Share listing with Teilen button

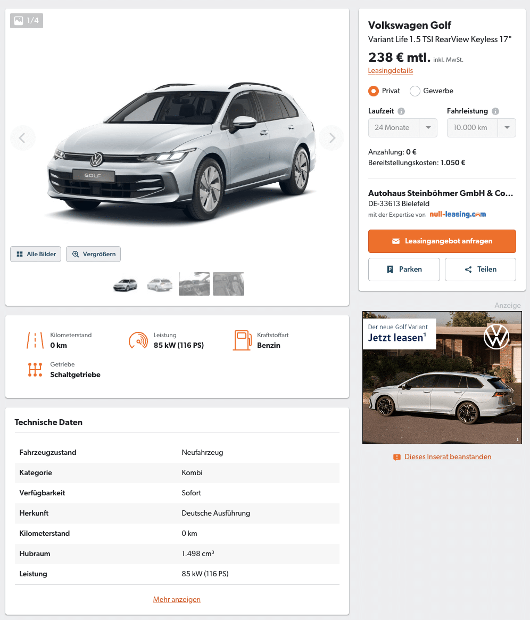coord(480,270)
